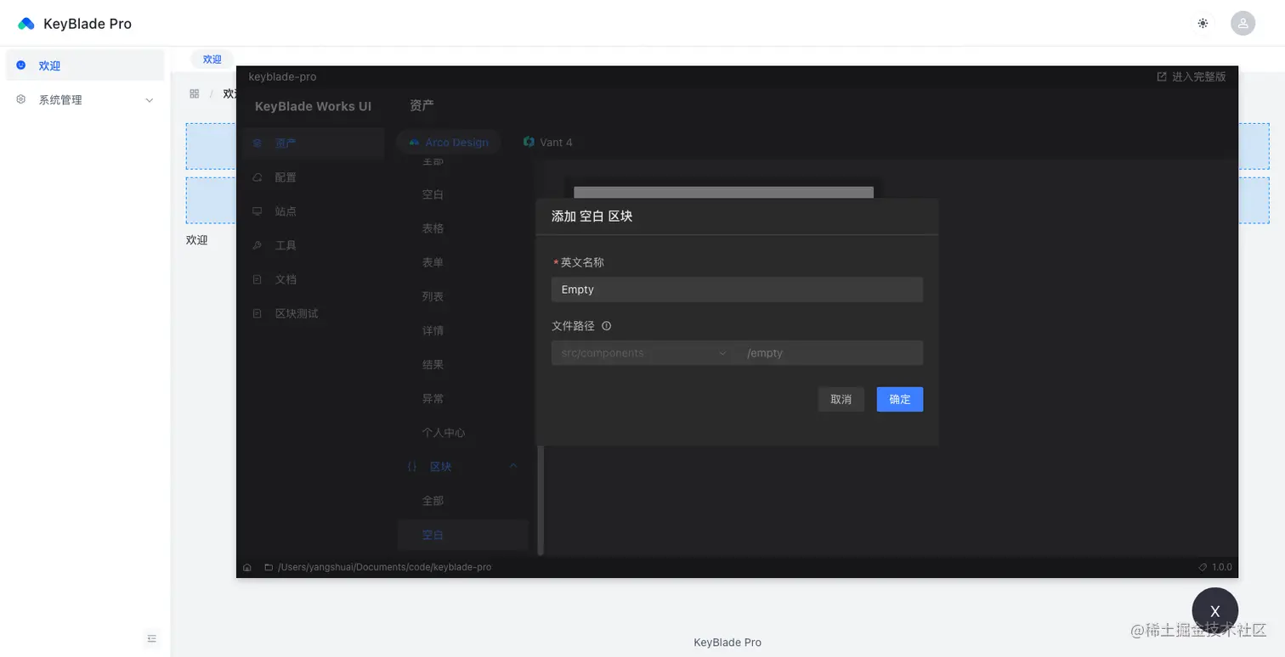Select the 资产 icon in KeyBlade Works sidebar
This screenshot has width=1285, height=657.
[257, 143]
